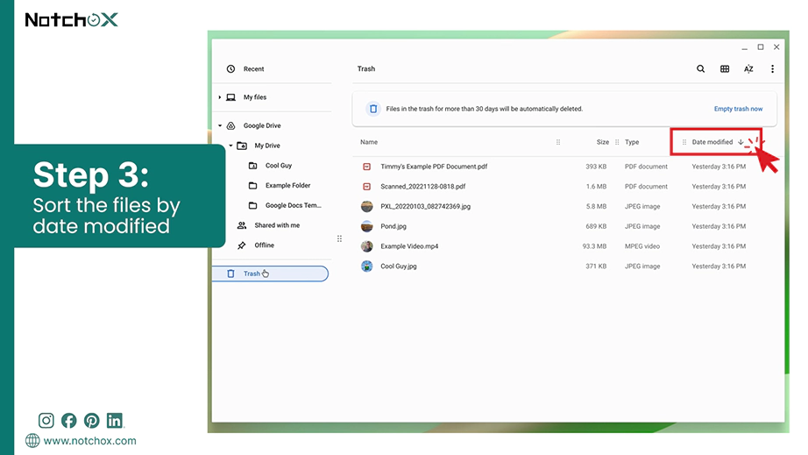Image resolution: width=808 pixels, height=455 pixels.
Task: Sort by the Size column header
Action: (x=602, y=142)
